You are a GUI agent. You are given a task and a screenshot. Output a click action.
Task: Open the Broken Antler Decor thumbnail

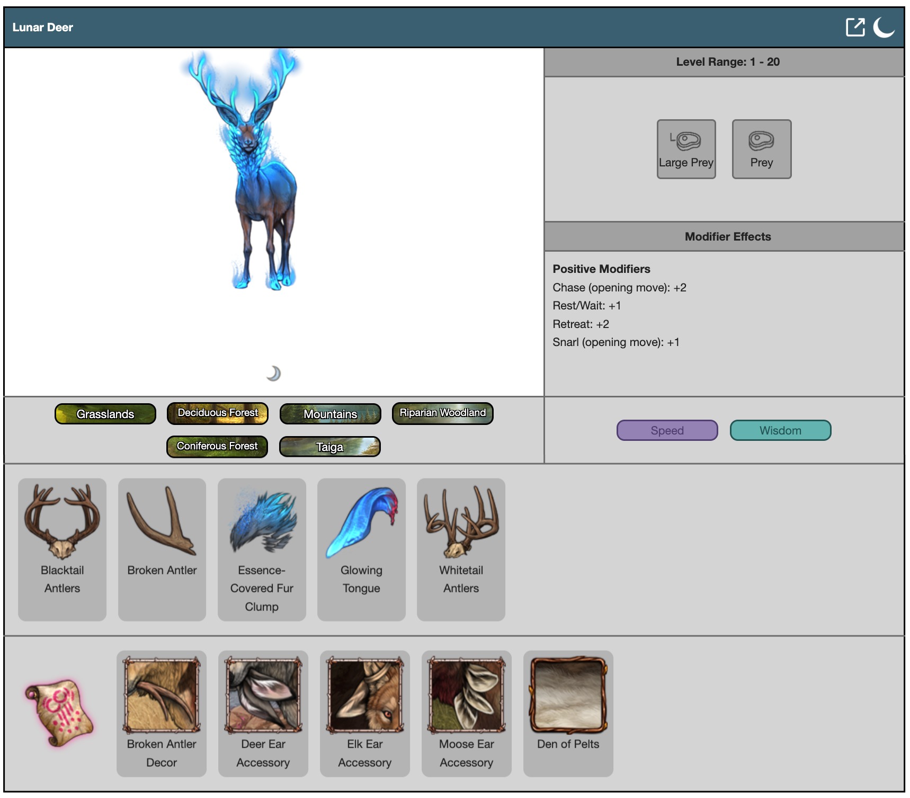[162, 713]
